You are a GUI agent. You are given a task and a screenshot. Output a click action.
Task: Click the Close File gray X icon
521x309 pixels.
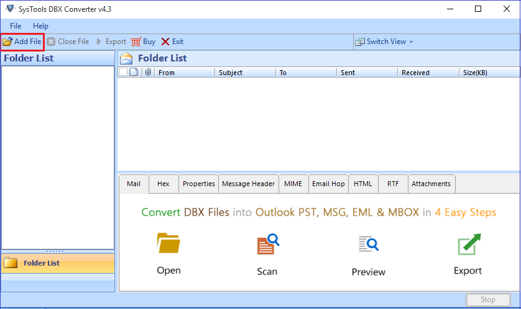51,42
